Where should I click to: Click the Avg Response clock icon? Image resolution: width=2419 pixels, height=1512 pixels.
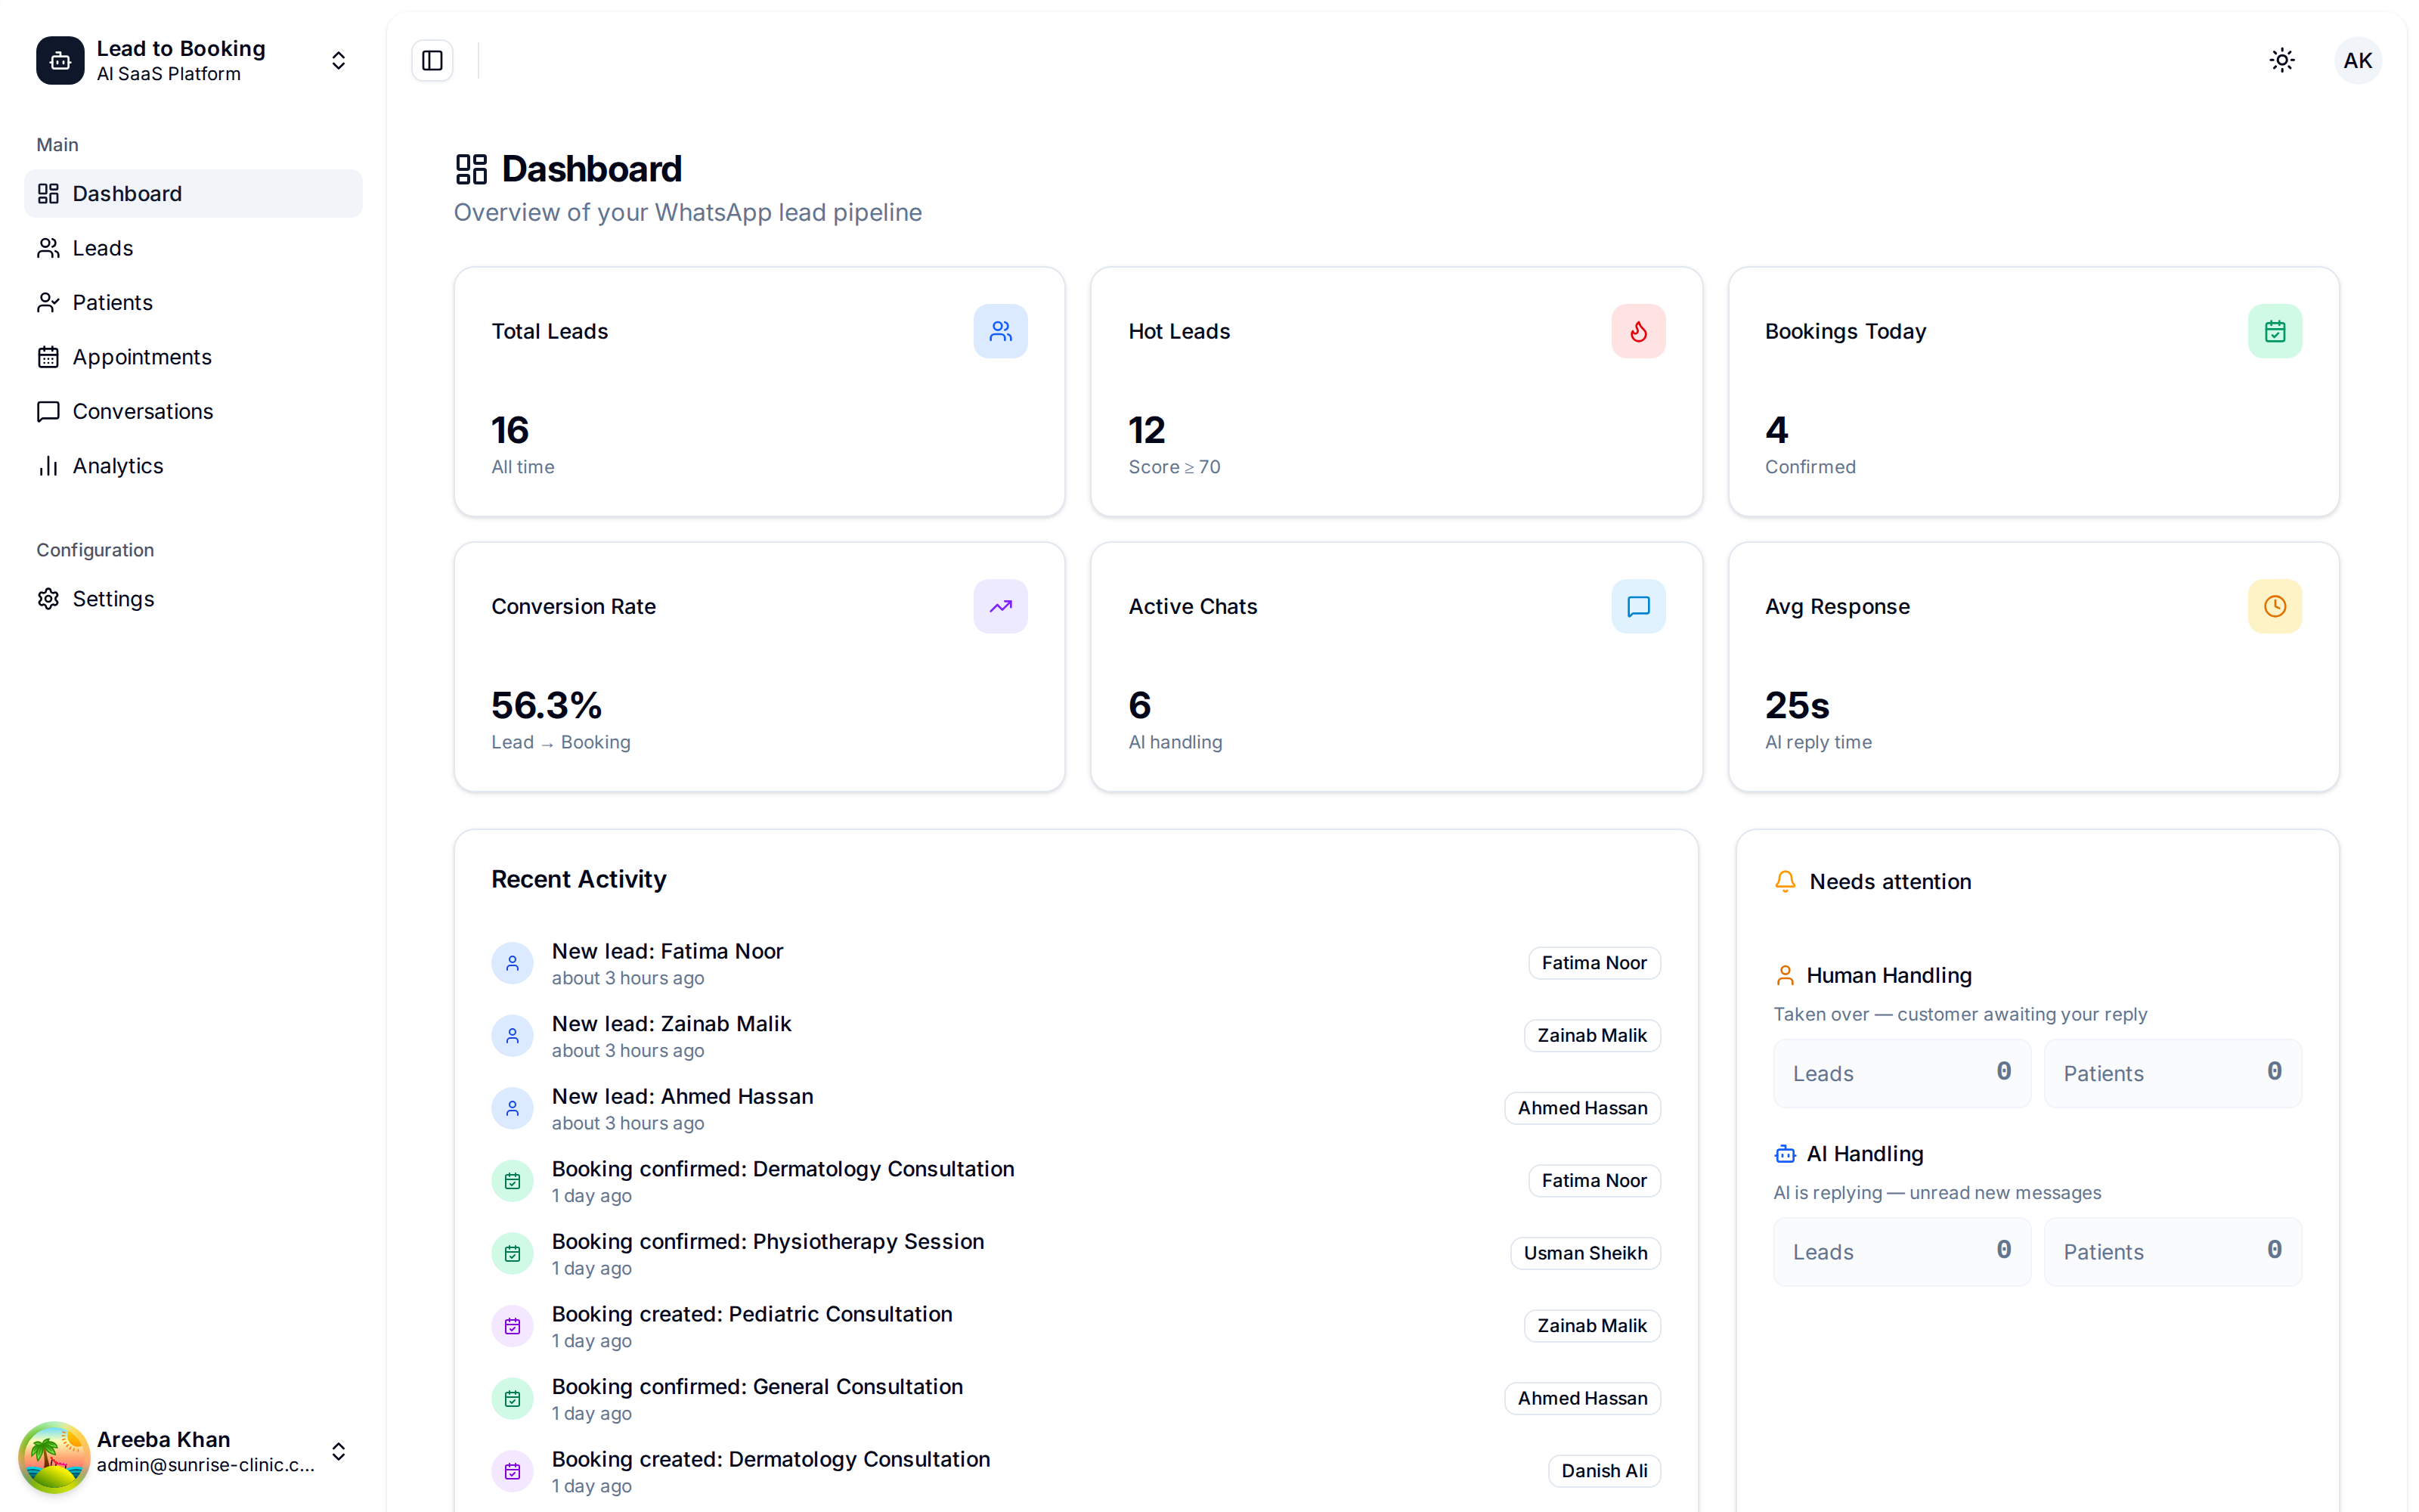click(2275, 606)
